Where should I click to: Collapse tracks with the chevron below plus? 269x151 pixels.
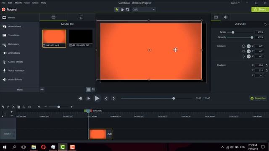point(11,116)
